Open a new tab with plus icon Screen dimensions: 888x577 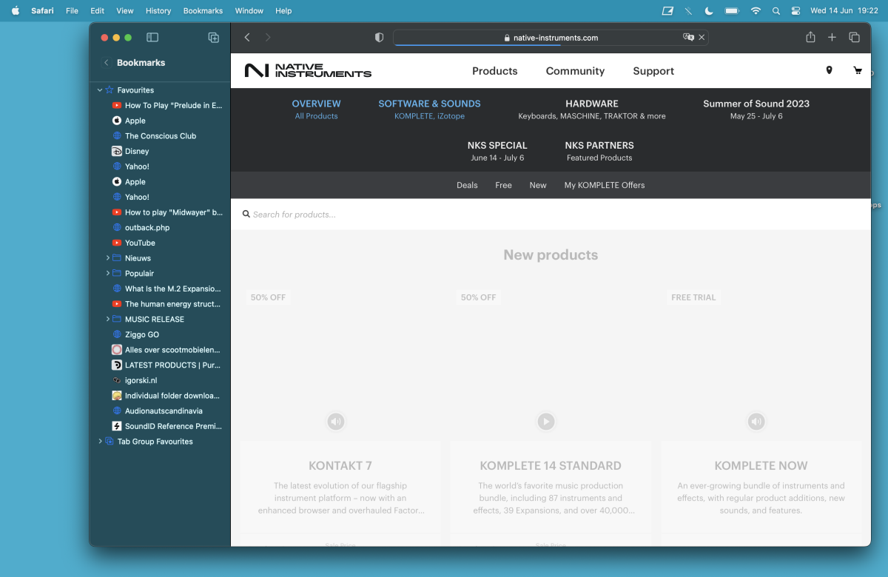point(832,37)
